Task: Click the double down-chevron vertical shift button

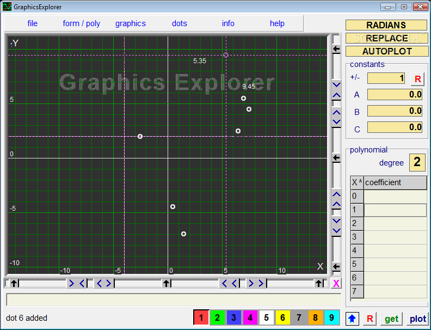Action: [336, 226]
